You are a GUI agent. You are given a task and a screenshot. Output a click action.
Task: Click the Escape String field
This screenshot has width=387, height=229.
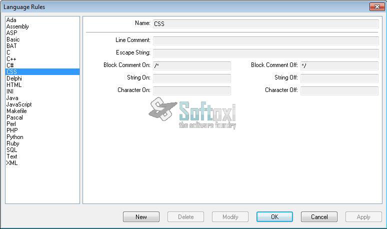265,53
